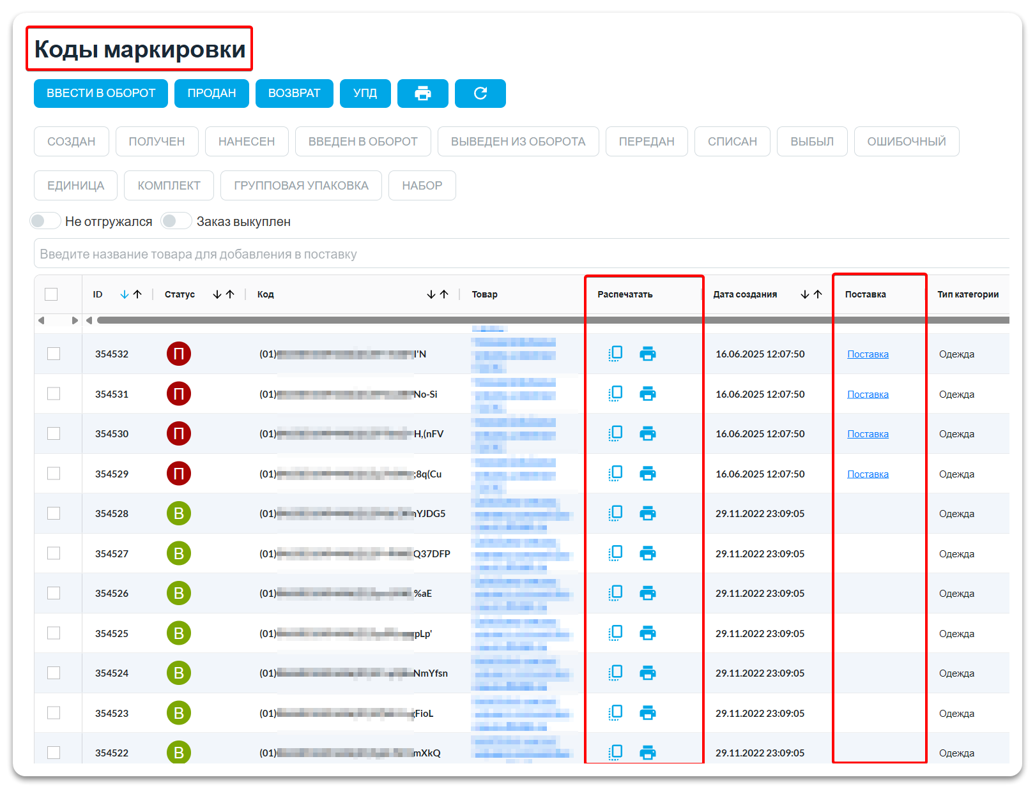This screenshot has height=789, width=1035.
Task: Sort Статус column ascending arrow
Action: (230, 294)
